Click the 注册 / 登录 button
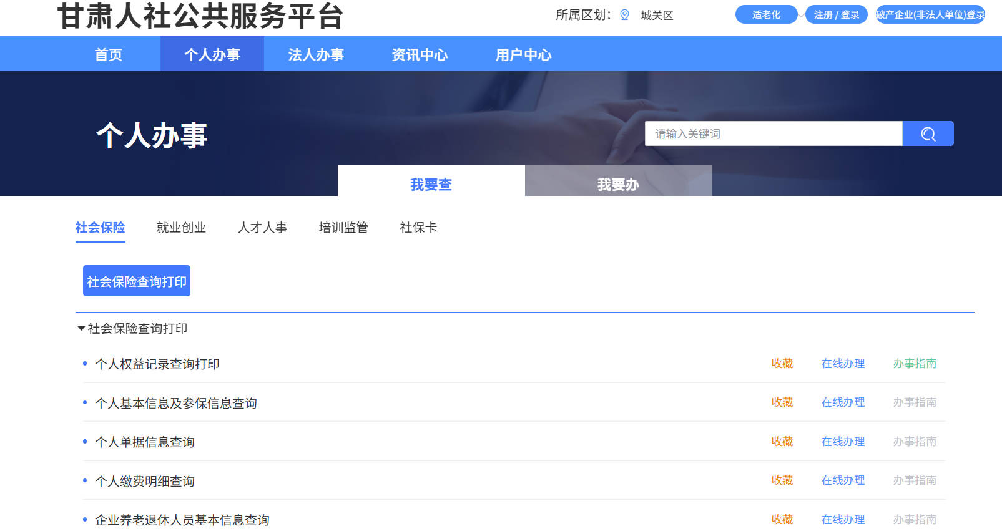The height and width of the screenshot is (529, 1002). [x=837, y=14]
